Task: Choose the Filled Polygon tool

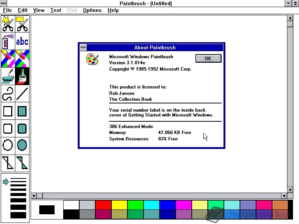Action: pos(22,163)
